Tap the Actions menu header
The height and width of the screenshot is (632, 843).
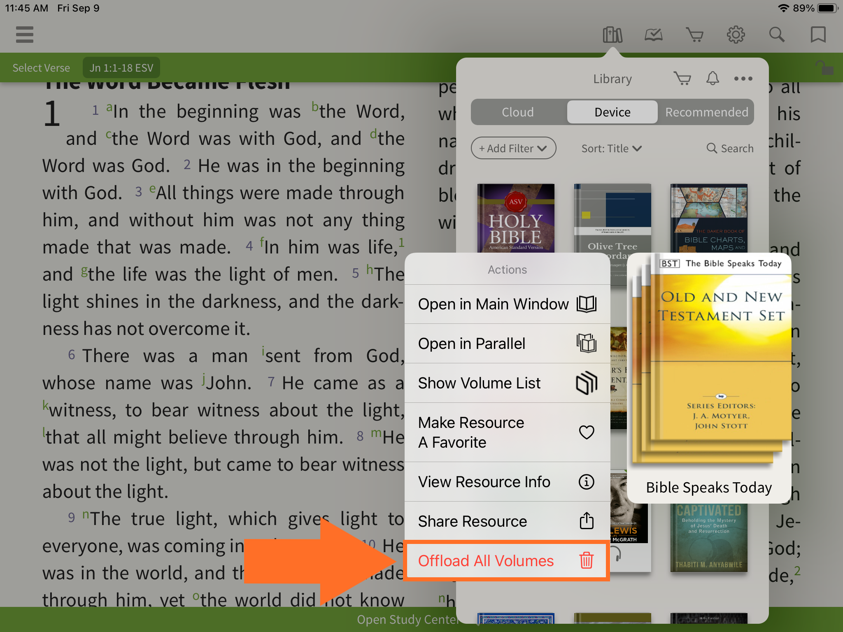pyautogui.click(x=507, y=270)
